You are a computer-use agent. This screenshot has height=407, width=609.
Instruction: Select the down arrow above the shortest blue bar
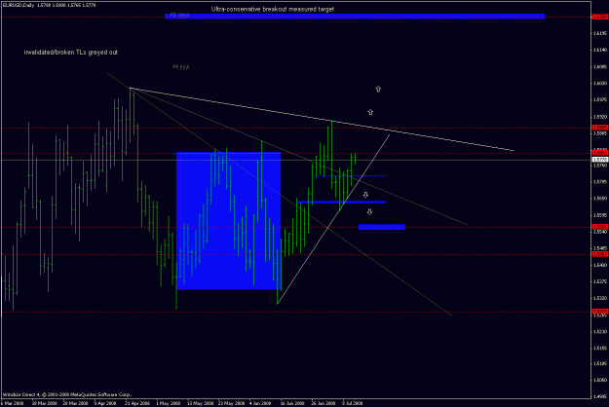(x=369, y=212)
